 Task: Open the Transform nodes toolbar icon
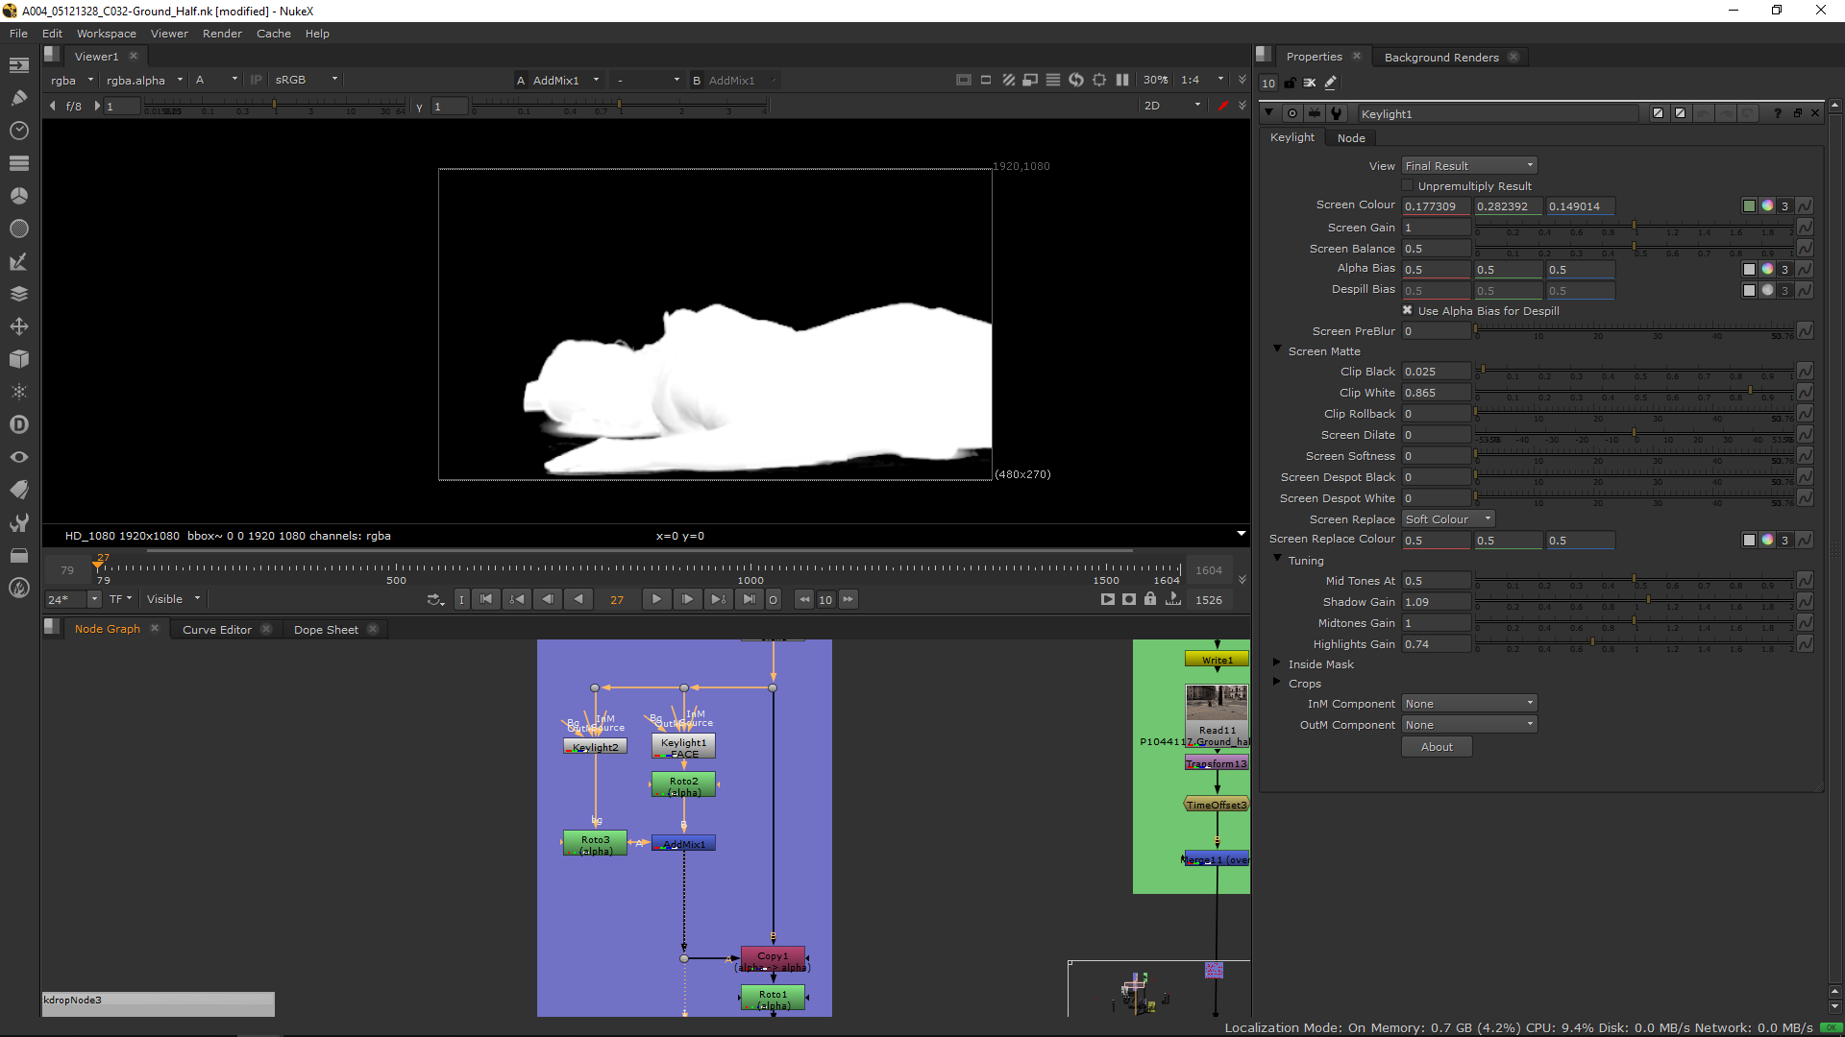18,326
